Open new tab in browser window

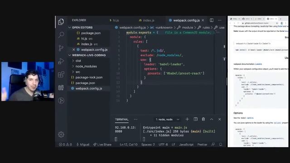click(x=280, y=19)
